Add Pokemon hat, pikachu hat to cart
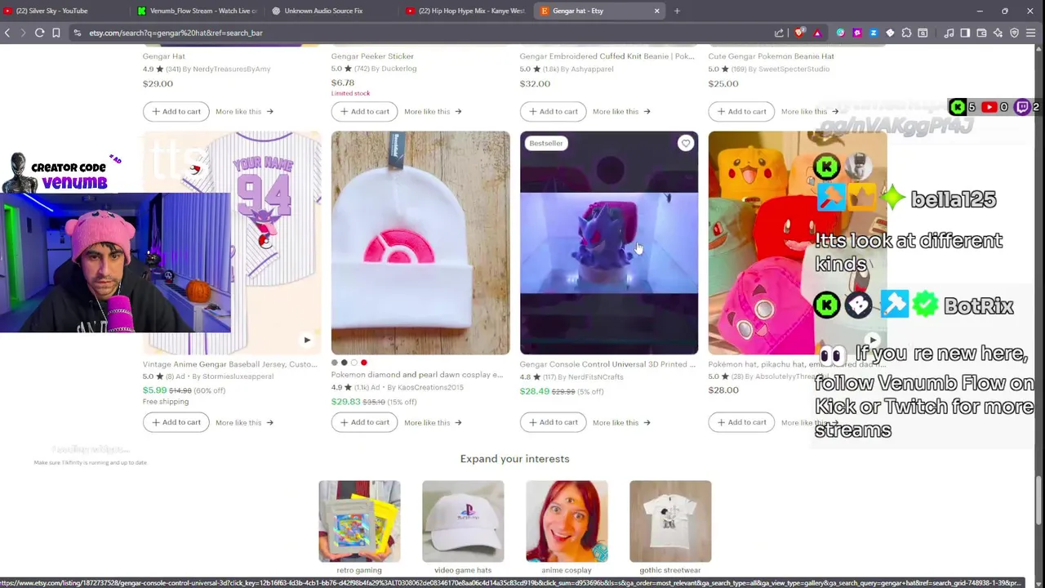This screenshot has width=1045, height=588. [x=741, y=422]
